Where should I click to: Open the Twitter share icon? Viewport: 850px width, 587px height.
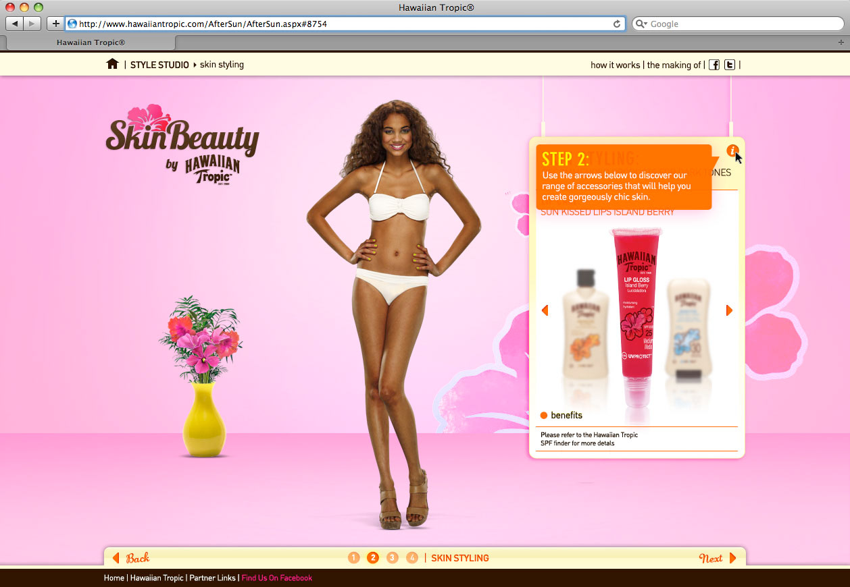730,65
